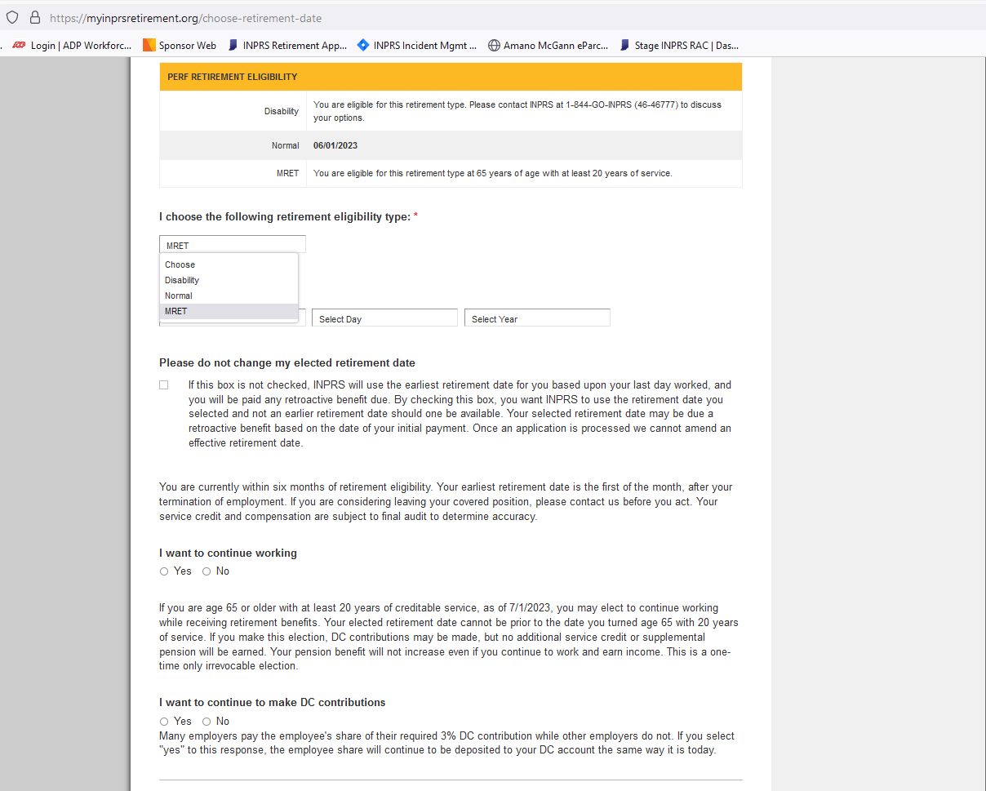This screenshot has height=791, width=986.
Task: Pick the MRET option in the open list
Action: click(x=176, y=311)
